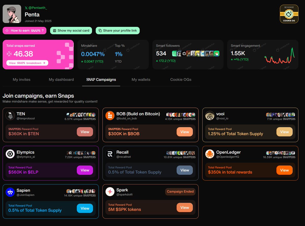Viewport: 305px width, 226px height.
Task: View the Spark campaign
Action: click(x=185, y=207)
